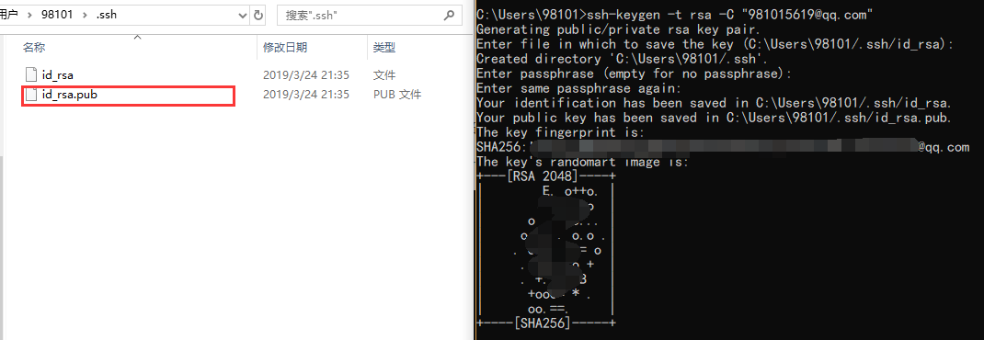The width and height of the screenshot is (984, 340).
Task: Click the search magnifier icon
Action: 449,15
